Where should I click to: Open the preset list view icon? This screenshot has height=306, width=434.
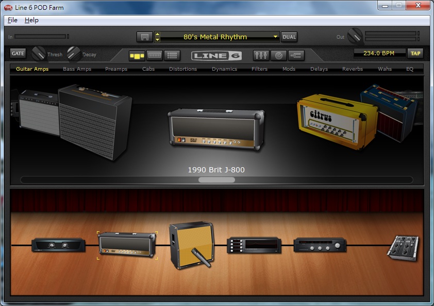172,55
